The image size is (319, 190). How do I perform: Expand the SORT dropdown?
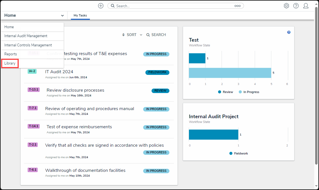point(132,35)
